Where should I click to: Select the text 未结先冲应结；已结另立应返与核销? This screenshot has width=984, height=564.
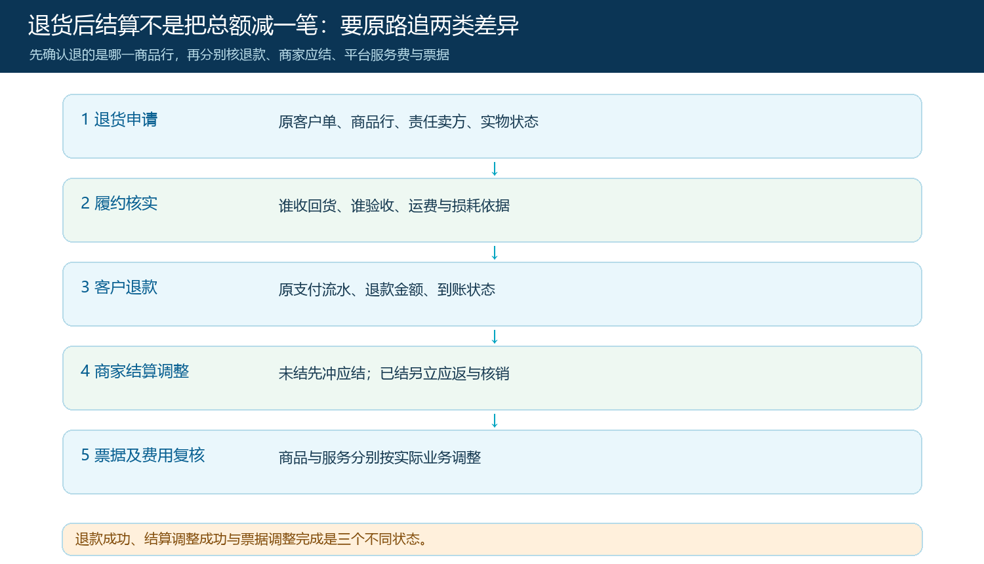click(394, 374)
